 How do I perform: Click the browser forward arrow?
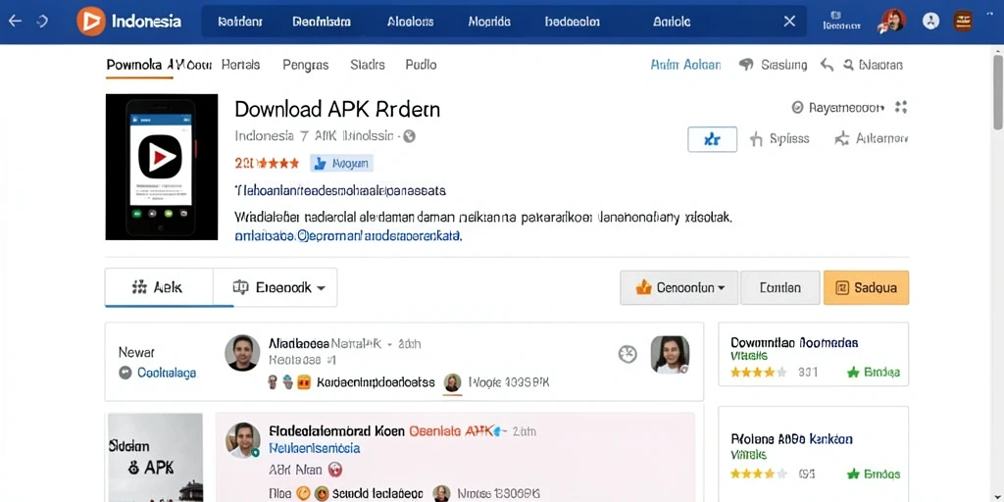[43, 22]
